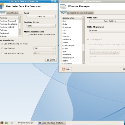Select the Prune window style
Image resolution: width=125 pixels, height=125 pixels.
[x=72, y=42]
